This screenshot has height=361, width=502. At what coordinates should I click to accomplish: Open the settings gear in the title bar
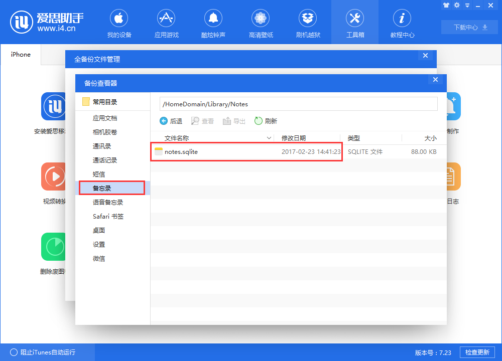[x=457, y=5]
